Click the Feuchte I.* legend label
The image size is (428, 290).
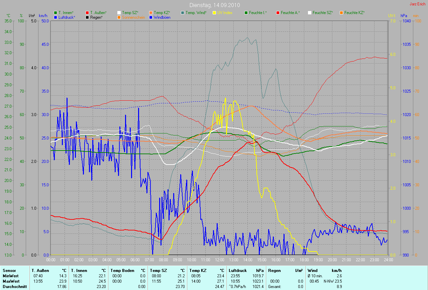click(258, 13)
